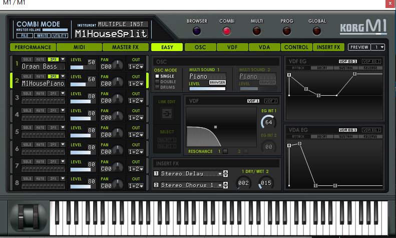Click the PREVIEW button
This screenshot has height=238, width=396.
[359, 47]
